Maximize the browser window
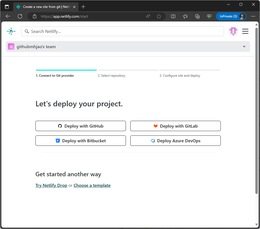 coord(241,4)
